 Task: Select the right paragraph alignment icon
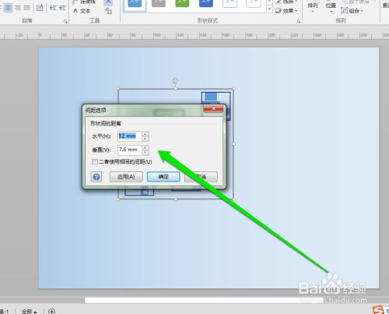(x=17, y=8)
